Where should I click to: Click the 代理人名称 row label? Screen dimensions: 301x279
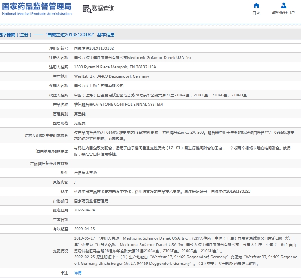[x=59, y=86]
